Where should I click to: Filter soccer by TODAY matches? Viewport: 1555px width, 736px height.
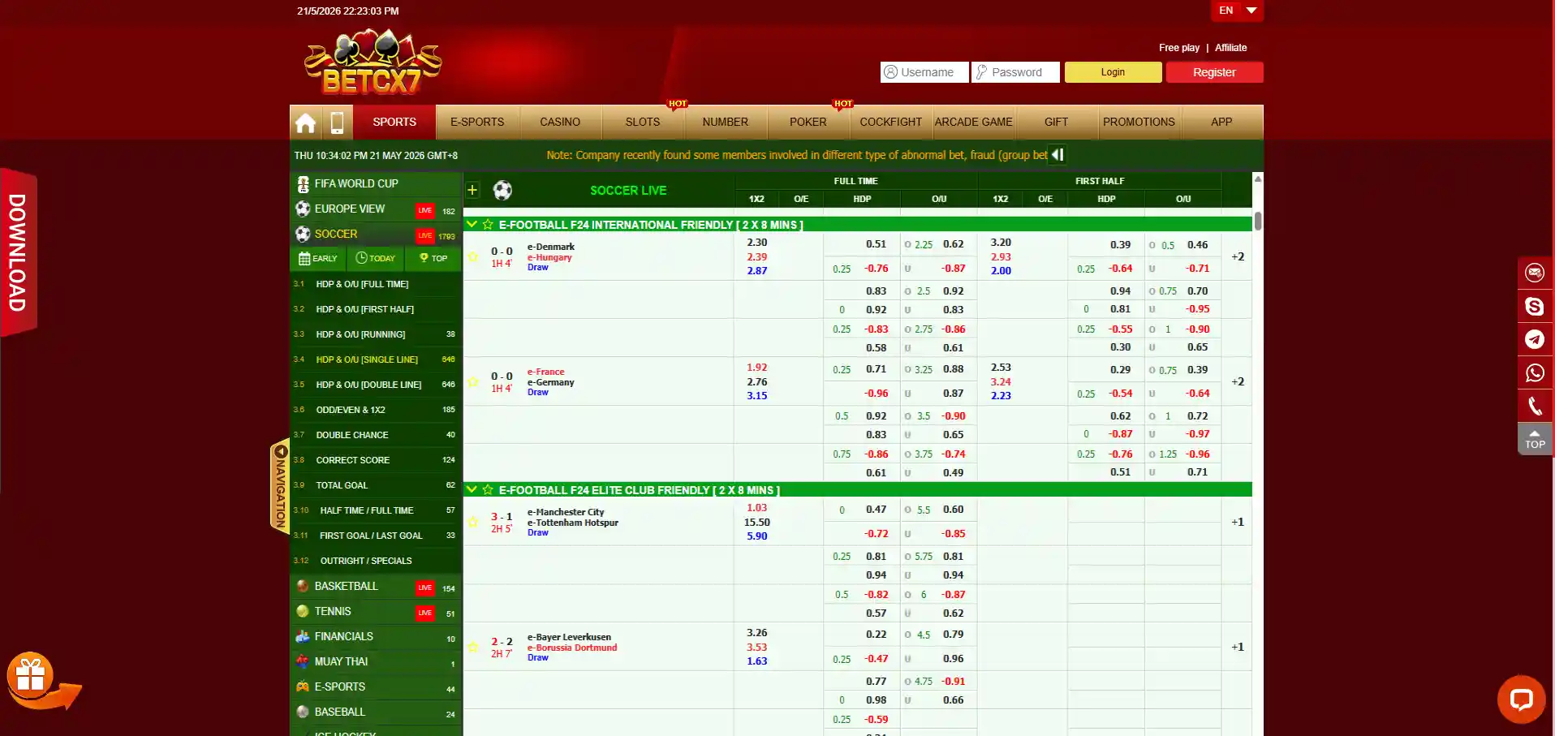coord(376,259)
